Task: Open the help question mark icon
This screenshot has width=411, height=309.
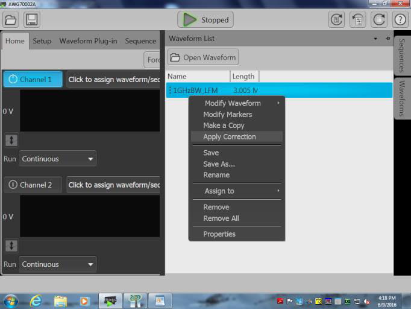Action: pos(400,19)
